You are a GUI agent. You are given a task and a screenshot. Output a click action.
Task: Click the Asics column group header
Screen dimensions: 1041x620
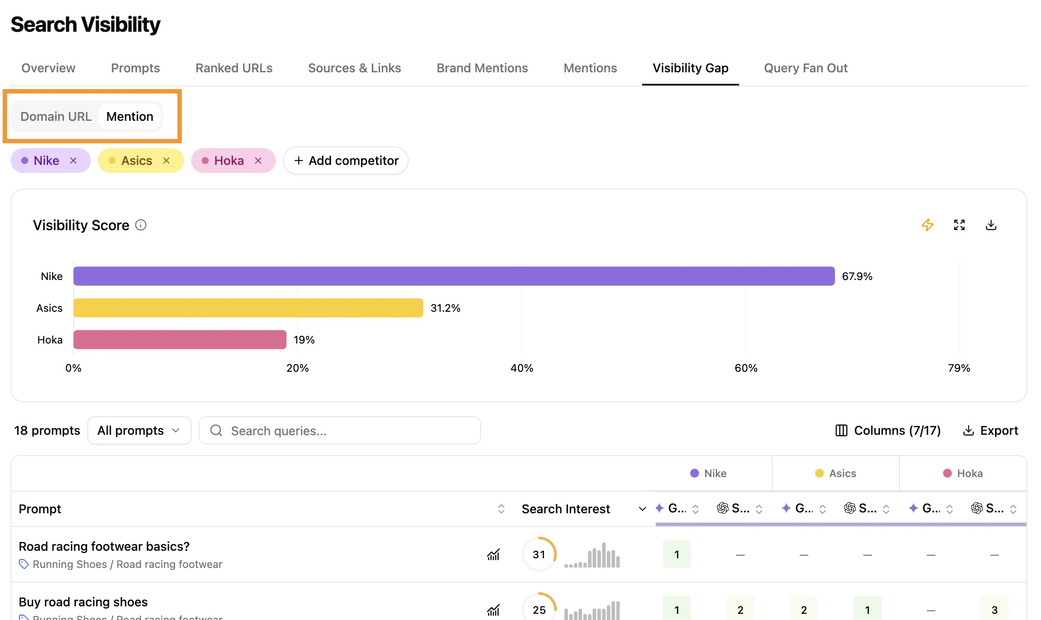point(835,473)
